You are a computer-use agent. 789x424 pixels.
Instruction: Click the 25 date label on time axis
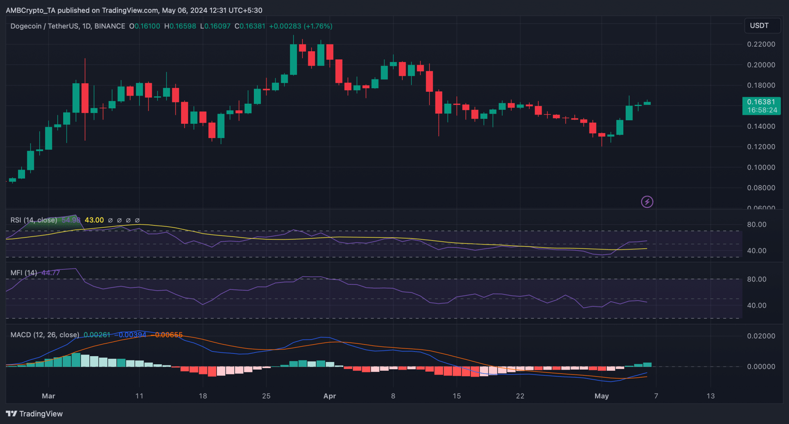click(x=266, y=396)
